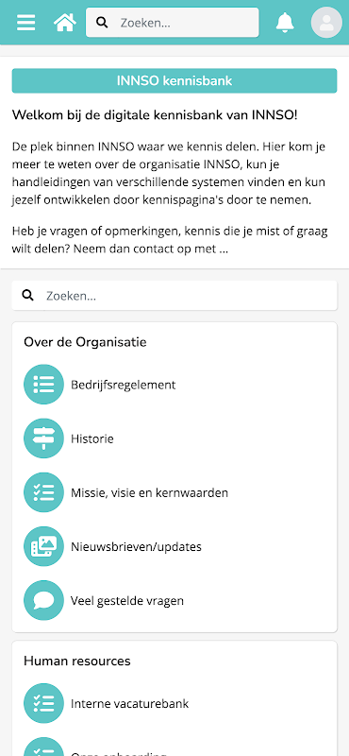Open Nieuwsbrieven/updates
Screen dimensions: 349x756
click(136, 547)
